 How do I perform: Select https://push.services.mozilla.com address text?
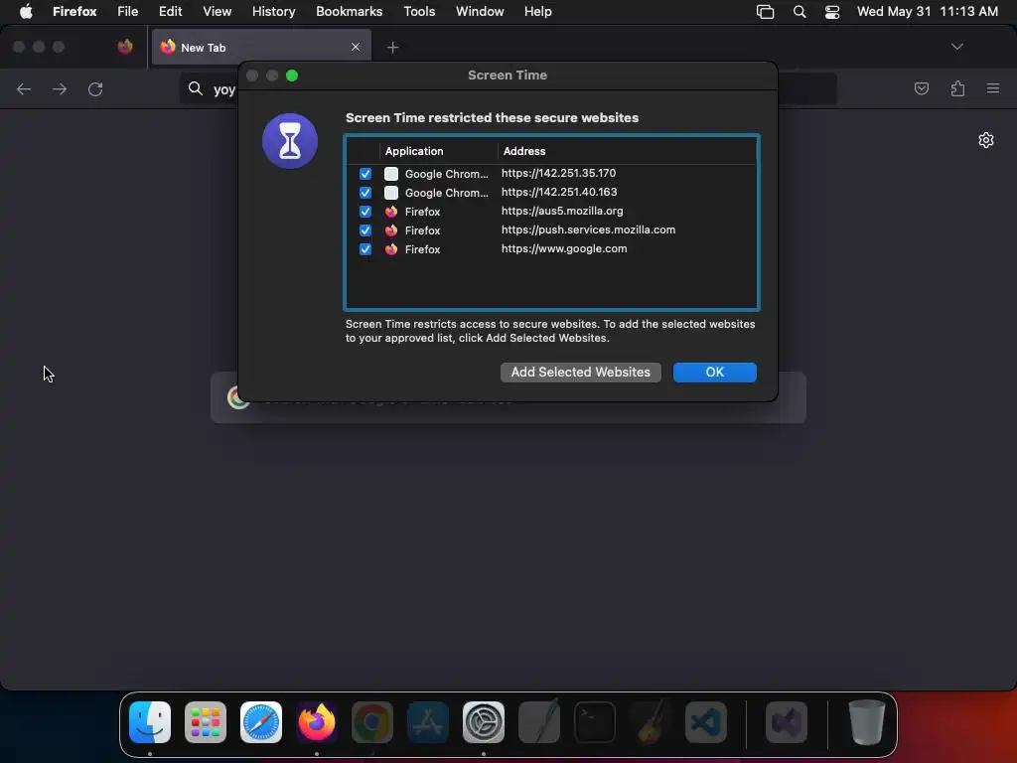pyautogui.click(x=588, y=229)
